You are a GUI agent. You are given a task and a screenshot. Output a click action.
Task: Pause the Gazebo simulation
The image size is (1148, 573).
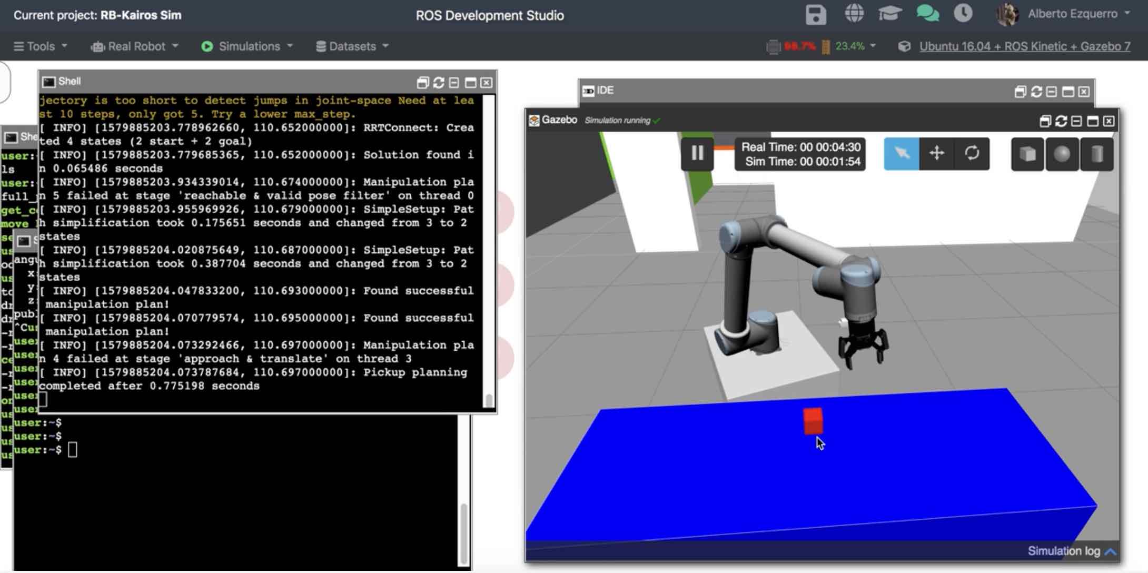pyautogui.click(x=697, y=153)
